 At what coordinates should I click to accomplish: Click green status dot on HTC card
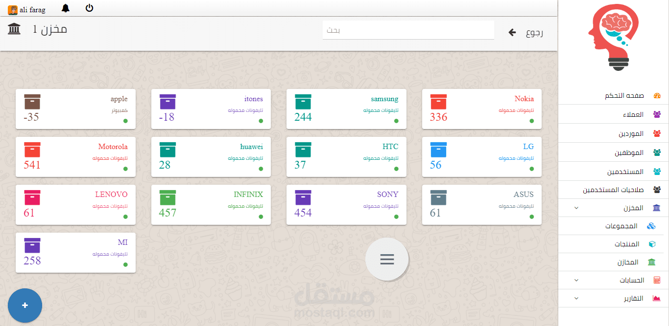pyautogui.click(x=396, y=169)
